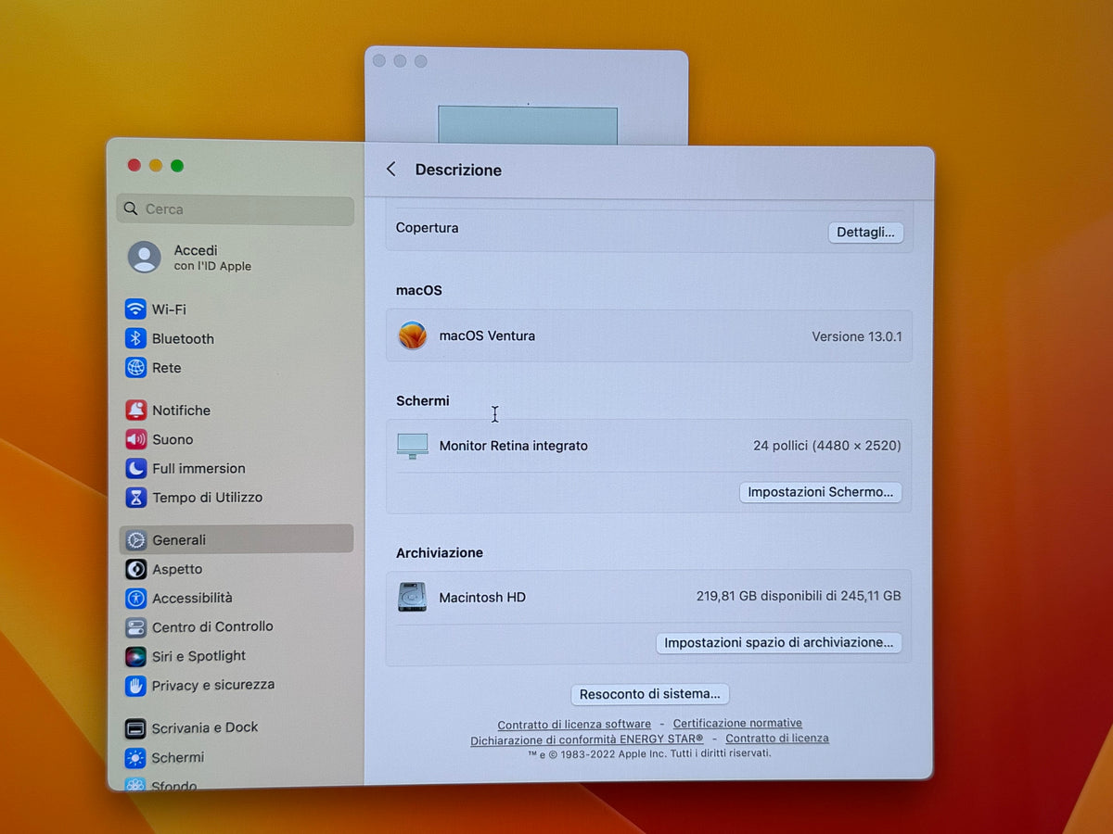Viewport: 1113px width, 834px height.
Task: Go back using the chevron beside Descrizione
Action: click(x=391, y=169)
